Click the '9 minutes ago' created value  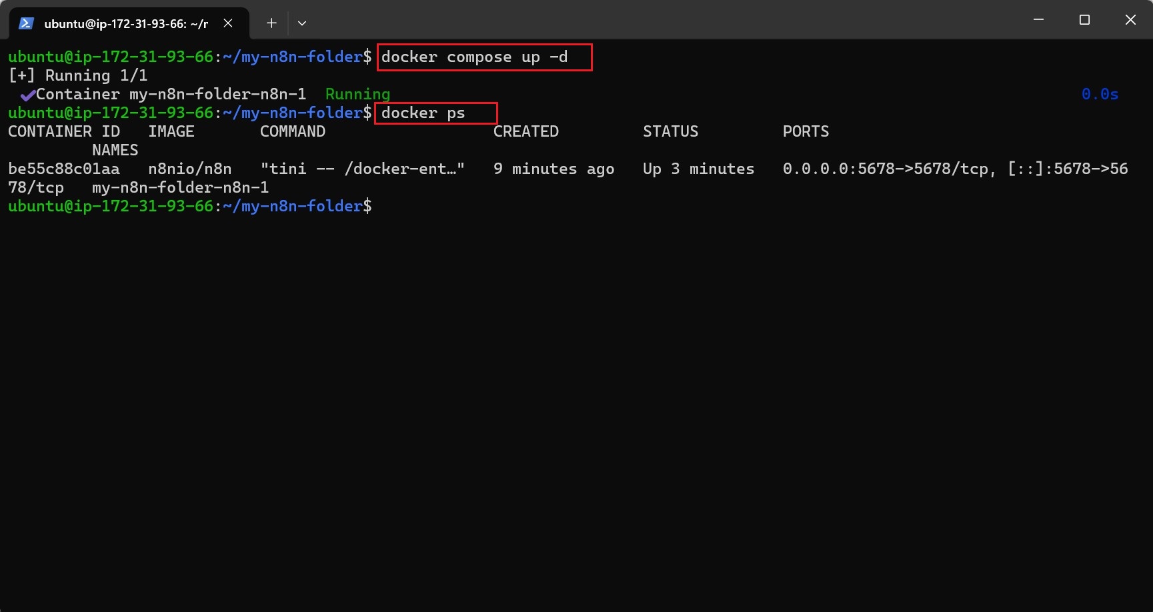553,169
